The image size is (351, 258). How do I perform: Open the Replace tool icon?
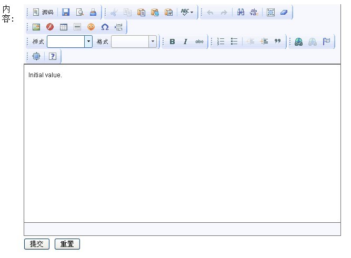pos(254,12)
